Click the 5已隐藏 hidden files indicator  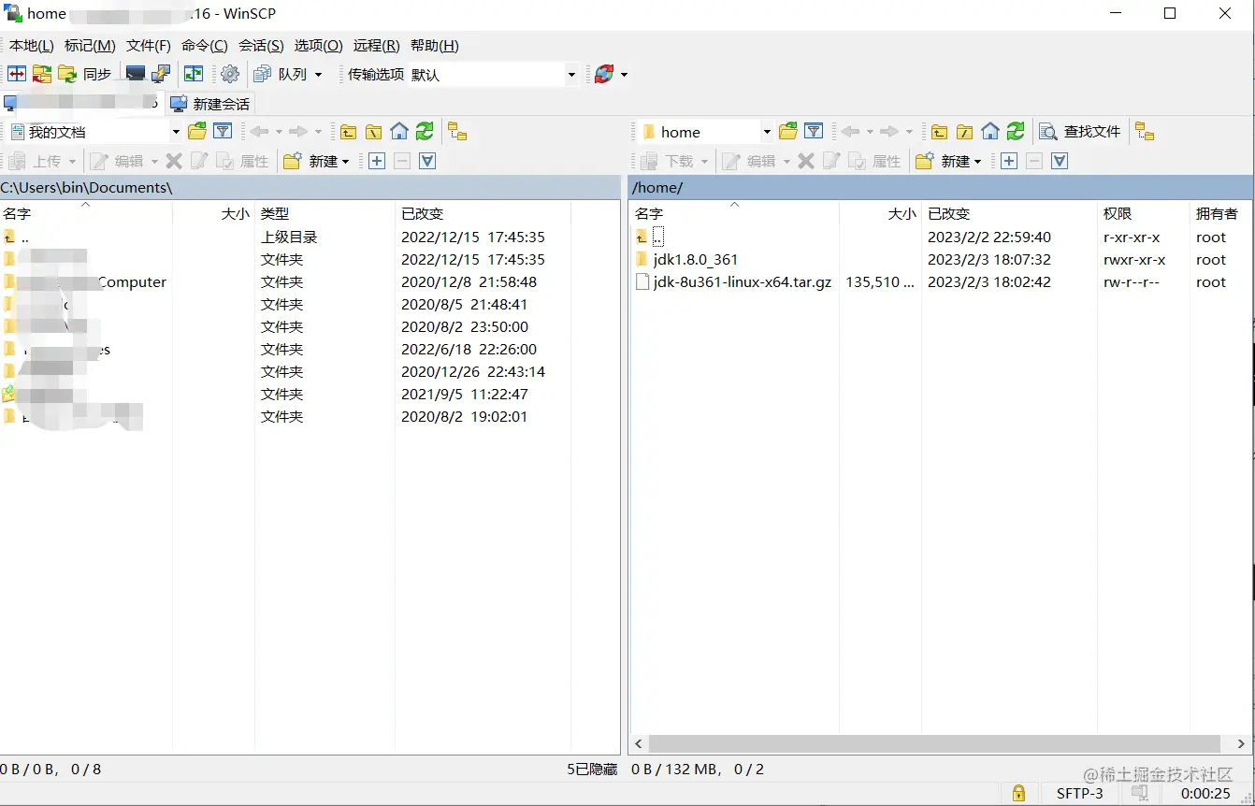tap(593, 770)
